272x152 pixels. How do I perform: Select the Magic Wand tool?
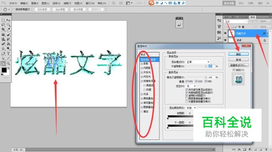8,25
